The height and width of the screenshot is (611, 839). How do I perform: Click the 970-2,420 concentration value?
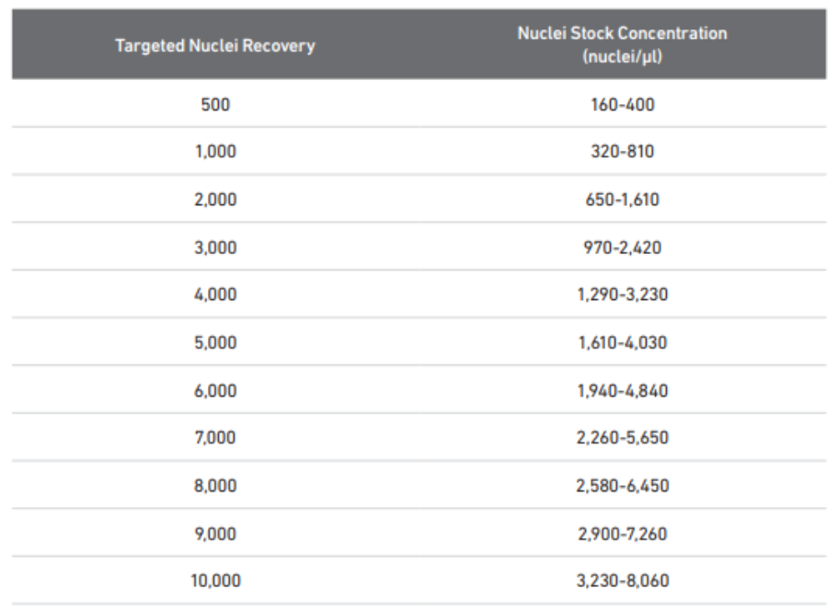[x=622, y=248]
